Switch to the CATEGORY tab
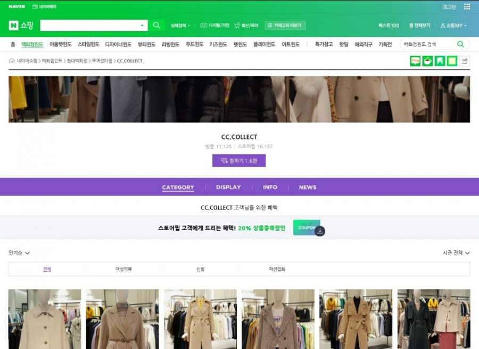The image size is (479, 349). coord(178,187)
